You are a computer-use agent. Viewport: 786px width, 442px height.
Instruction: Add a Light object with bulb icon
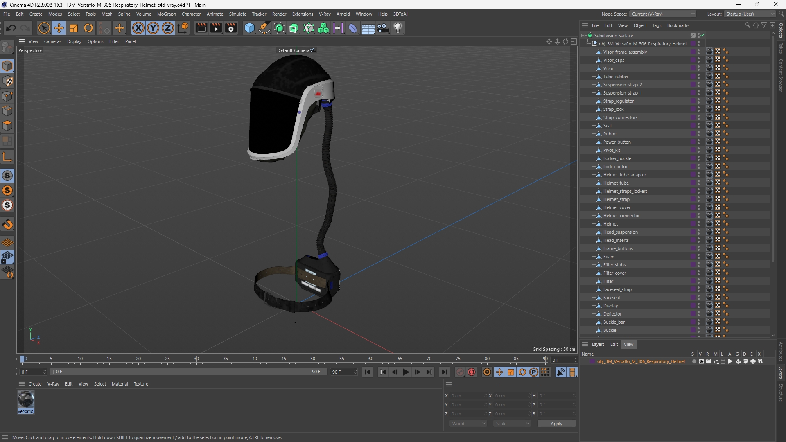[398, 28]
